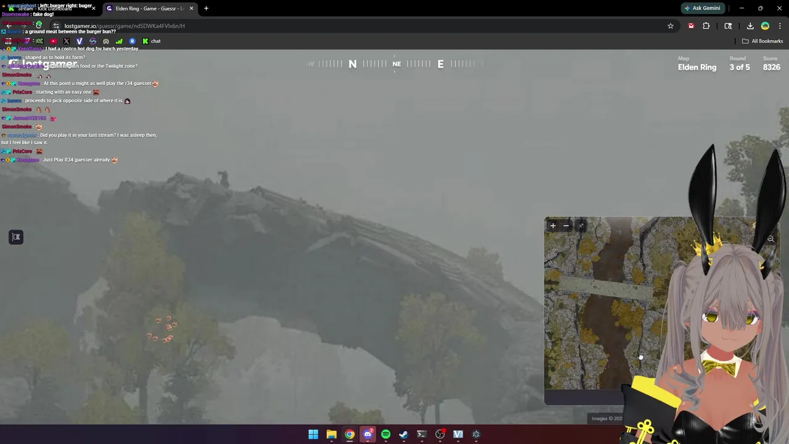Screen dimensions: 789x444
Task: Open Google Chrome from the taskbar
Action: [x=350, y=434]
